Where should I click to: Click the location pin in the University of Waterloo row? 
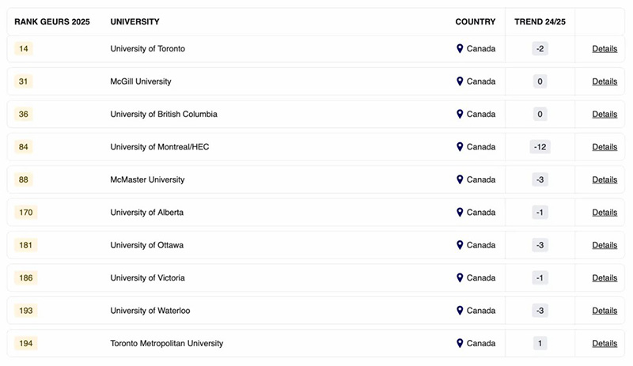(x=460, y=310)
